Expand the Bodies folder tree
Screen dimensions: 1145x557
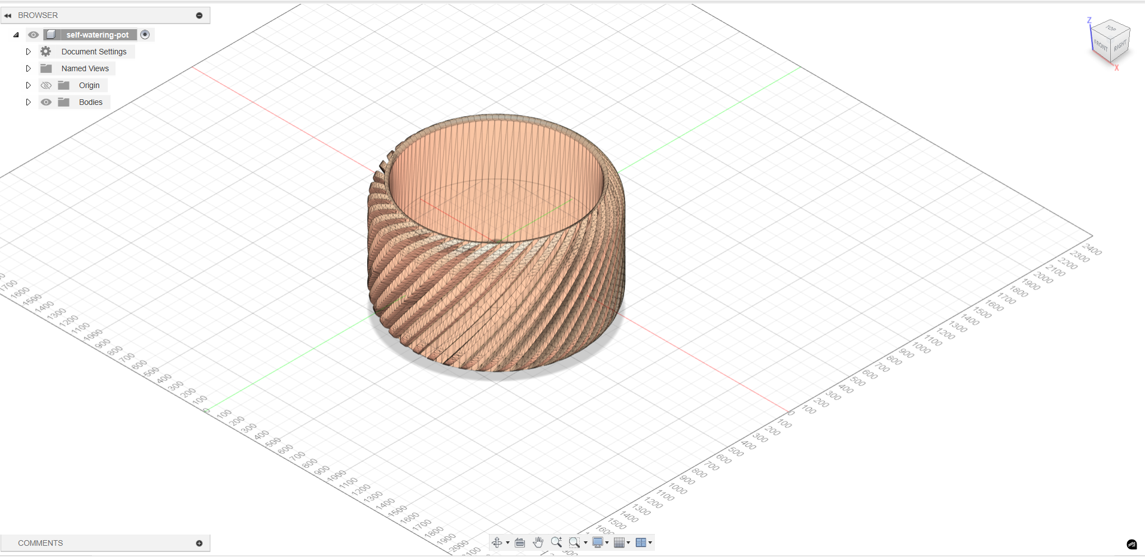tap(28, 102)
